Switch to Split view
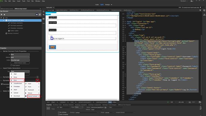 [x=102, y=4]
